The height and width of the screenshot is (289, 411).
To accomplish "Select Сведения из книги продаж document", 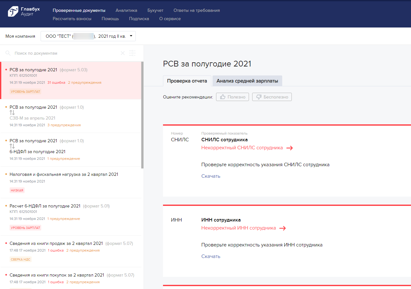I will [56, 244].
